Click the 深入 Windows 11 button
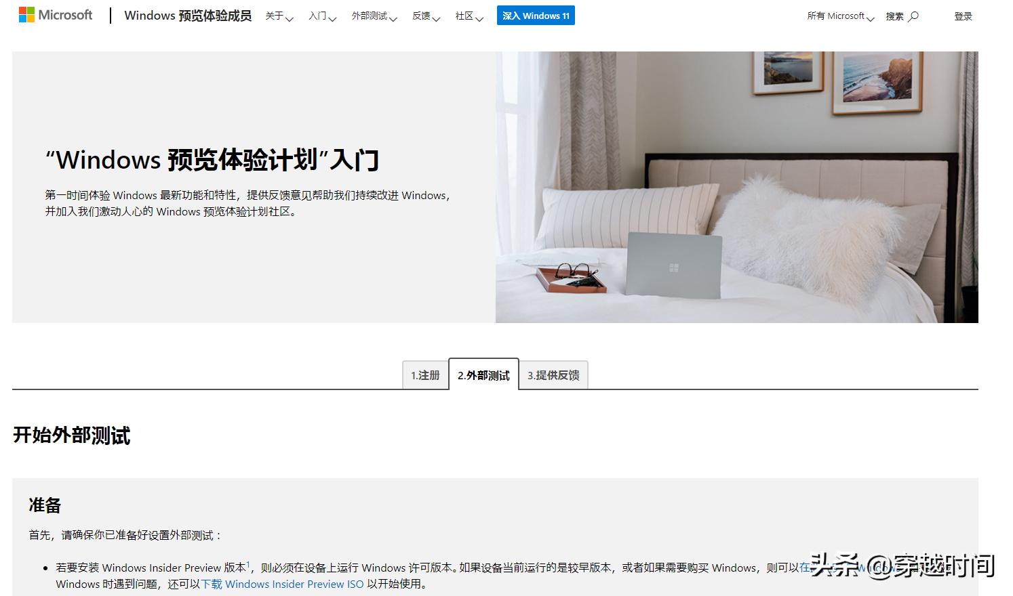 [536, 15]
